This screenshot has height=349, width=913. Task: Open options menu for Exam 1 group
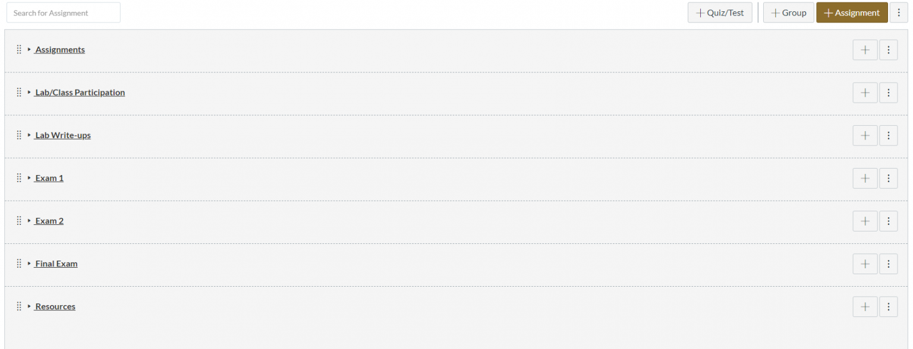click(x=888, y=178)
